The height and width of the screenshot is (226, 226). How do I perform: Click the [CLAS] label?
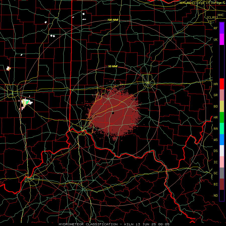(212, 18)
